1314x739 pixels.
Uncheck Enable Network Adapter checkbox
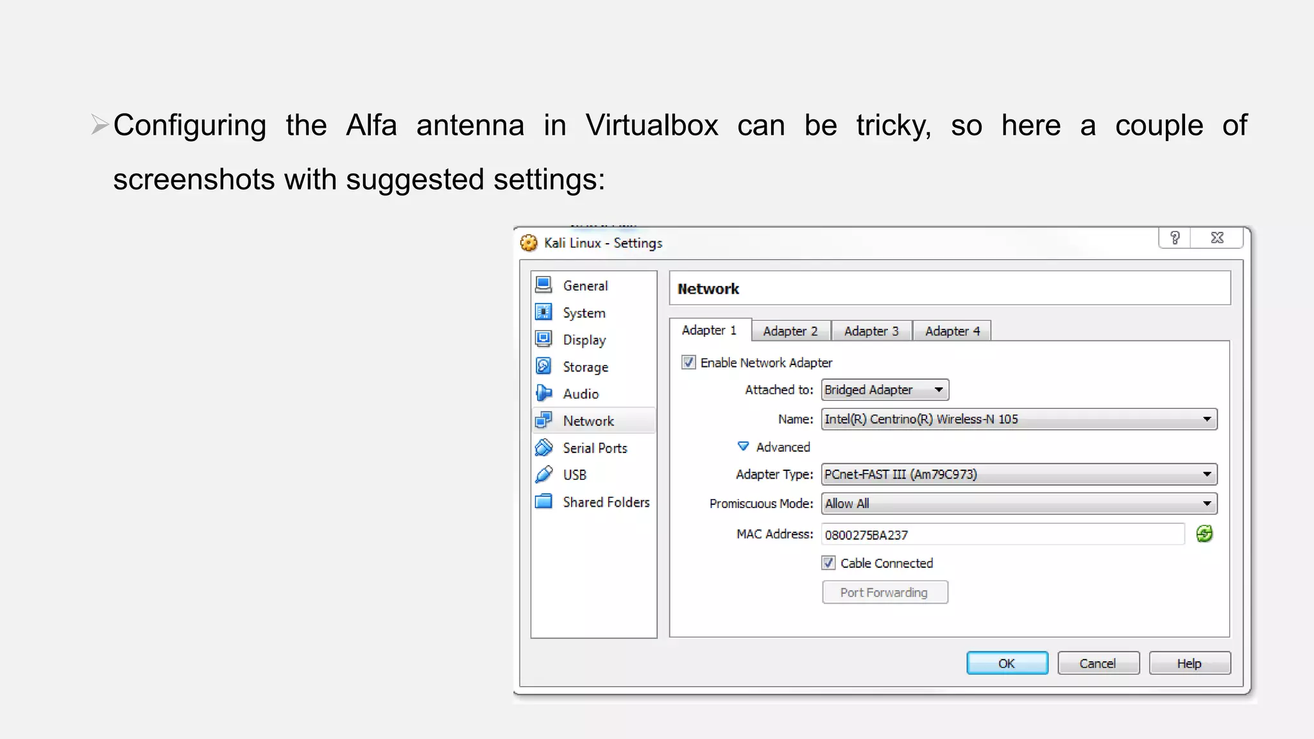pos(688,362)
